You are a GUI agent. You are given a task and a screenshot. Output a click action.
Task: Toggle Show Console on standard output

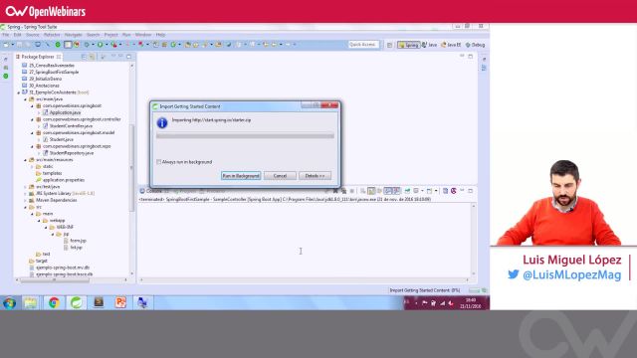pyautogui.click(x=388, y=191)
